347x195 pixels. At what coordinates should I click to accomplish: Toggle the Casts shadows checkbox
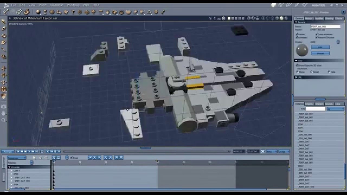coord(316,34)
